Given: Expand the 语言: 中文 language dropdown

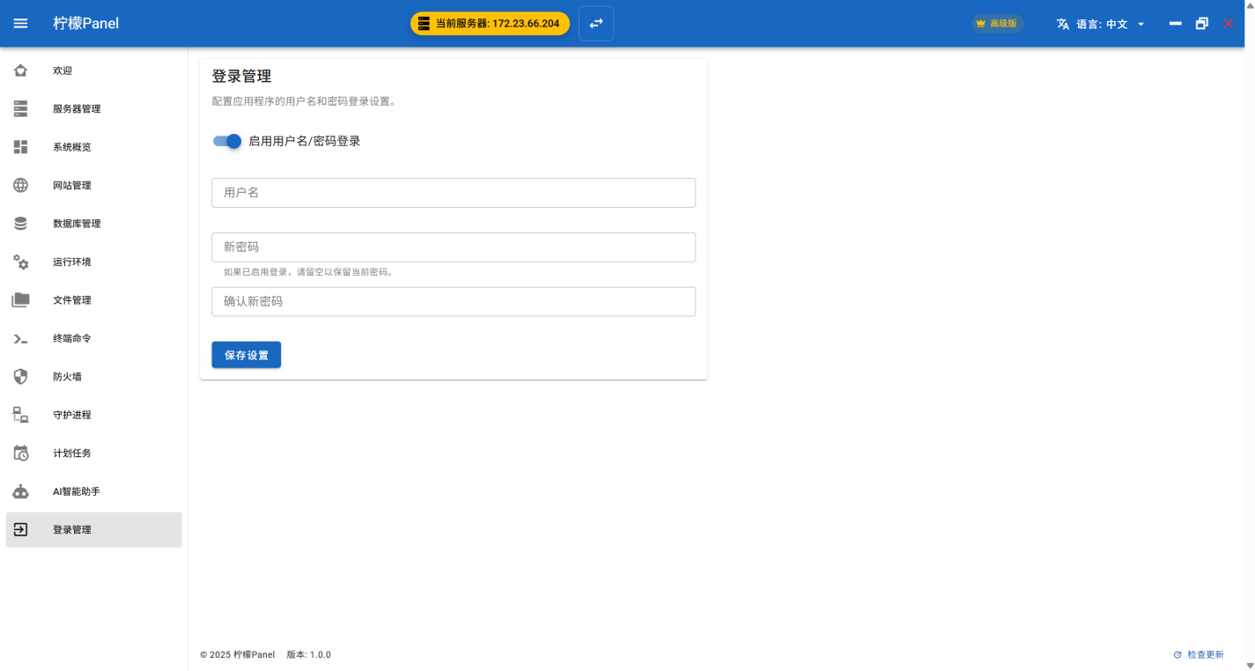Looking at the screenshot, I should tap(1101, 24).
